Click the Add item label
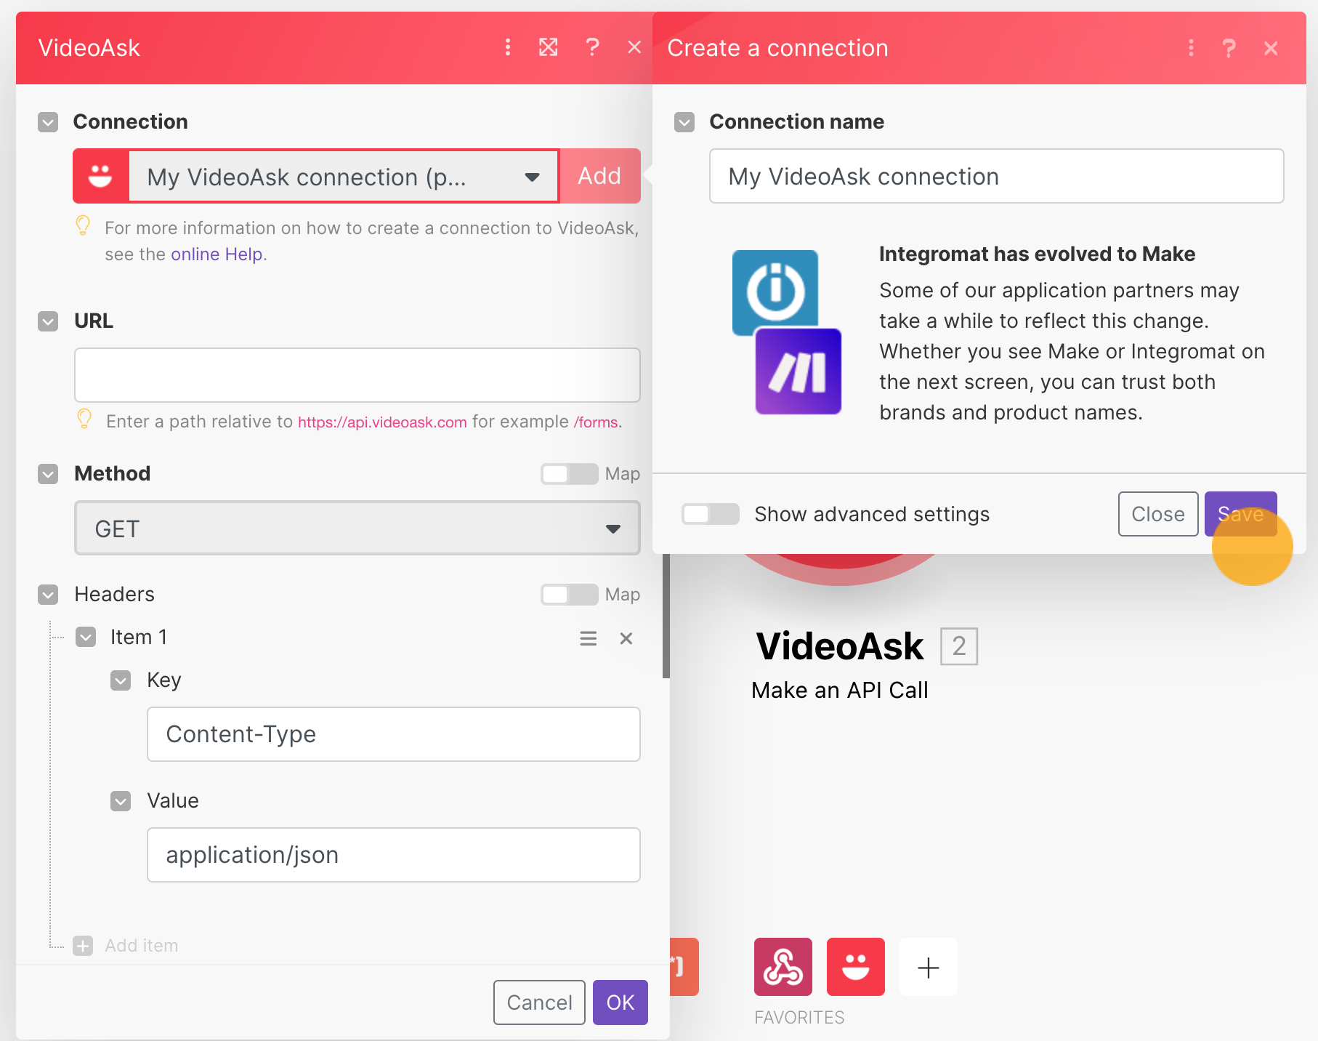This screenshot has width=1318, height=1041. point(142,946)
